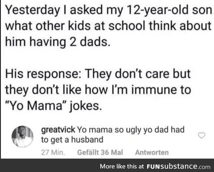This screenshot has height=172, width=214.
Task: Click the substance portion of the watermark
Action: coord(179,166)
